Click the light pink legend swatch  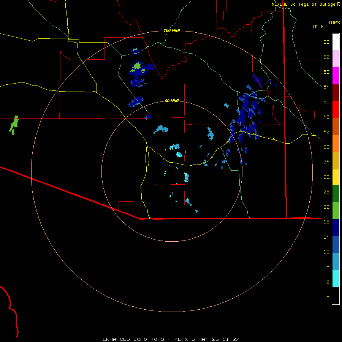336,58
